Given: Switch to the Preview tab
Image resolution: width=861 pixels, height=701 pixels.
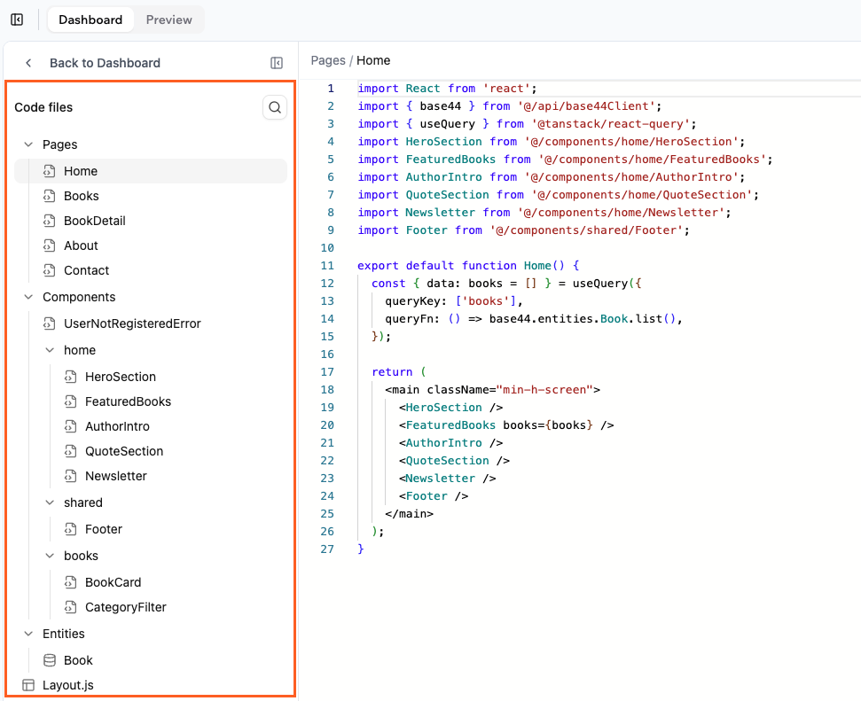Looking at the screenshot, I should pyautogui.click(x=168, y=19).
